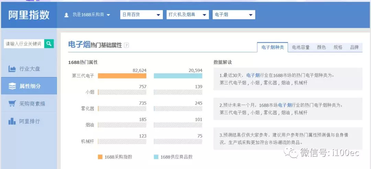Screen dimensions: 371x169
Task: Expand the 电子烟 product dropdown
Action: (234, 15)
